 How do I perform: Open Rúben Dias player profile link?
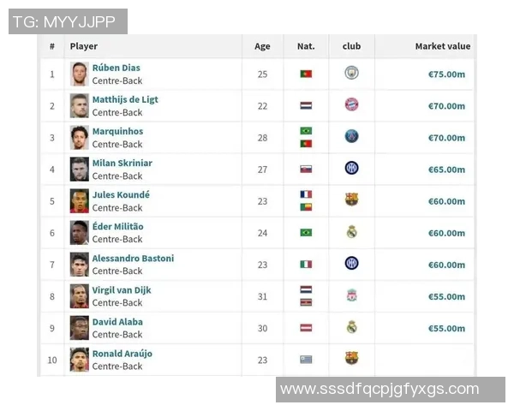[117, 68]
